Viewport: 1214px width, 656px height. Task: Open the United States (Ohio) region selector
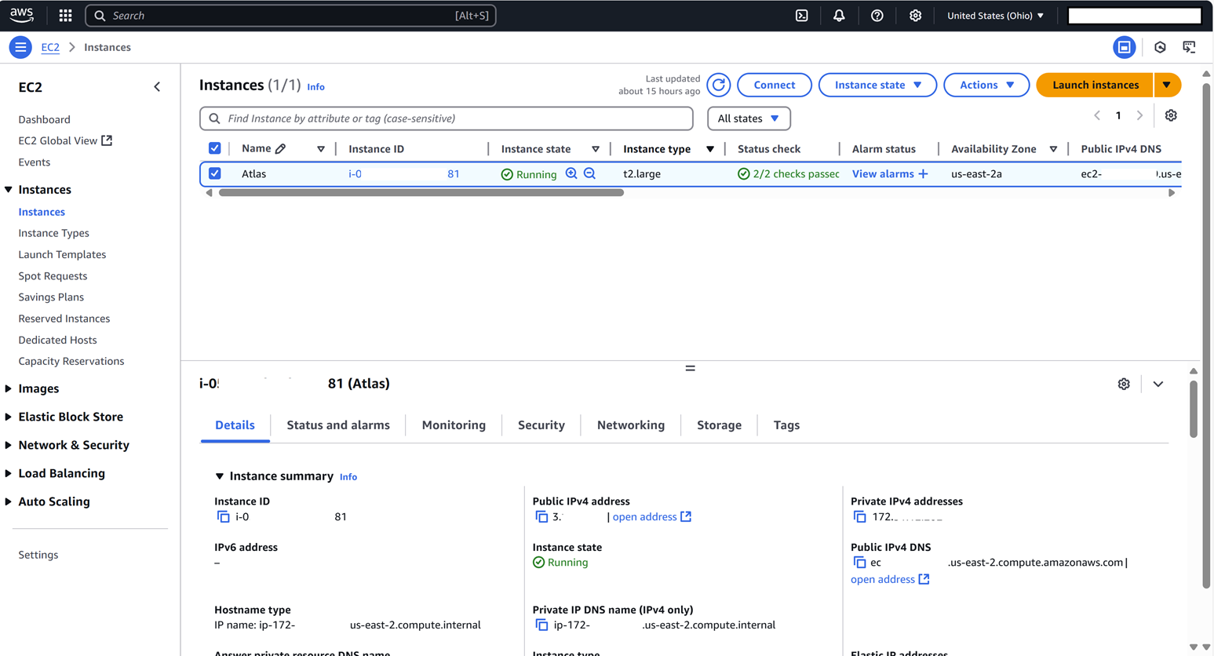(995, 16)
